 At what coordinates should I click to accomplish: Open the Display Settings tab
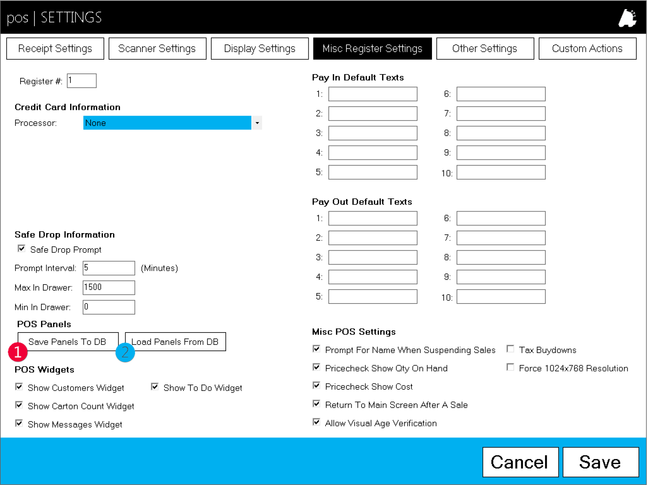tap(259, 48)
